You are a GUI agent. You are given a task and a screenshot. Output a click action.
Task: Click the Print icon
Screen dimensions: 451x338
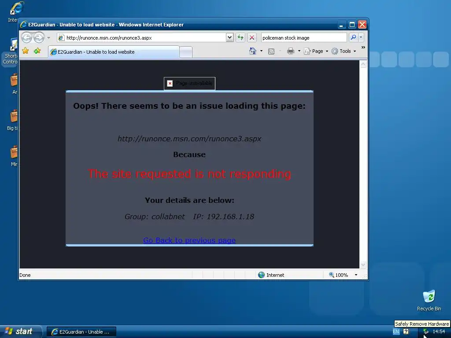291,51
